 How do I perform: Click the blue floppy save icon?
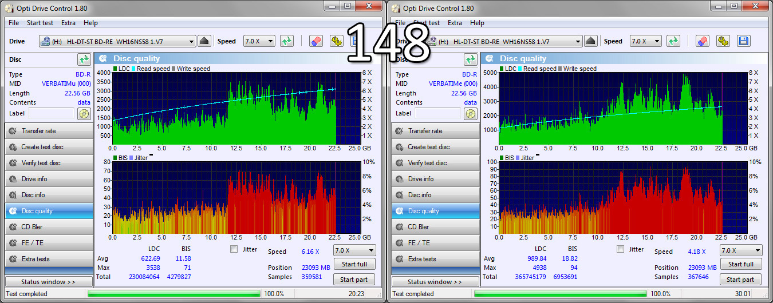click(x=744, y=41)
